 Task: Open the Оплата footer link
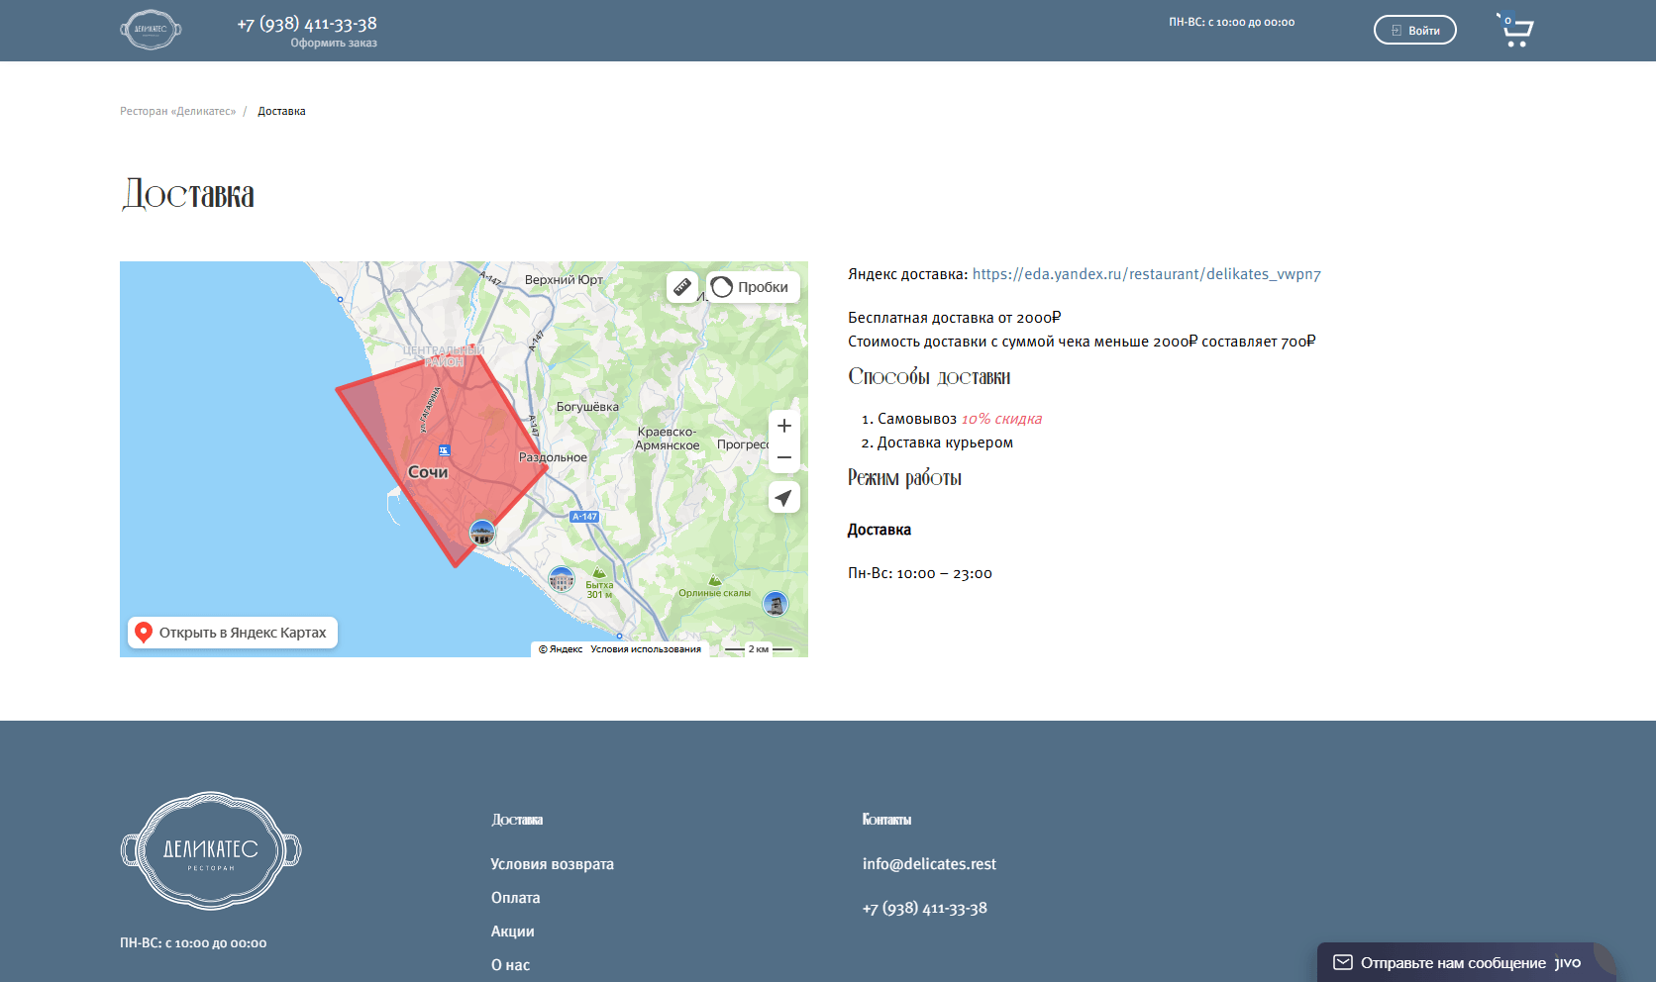click(x=516, y=898)
